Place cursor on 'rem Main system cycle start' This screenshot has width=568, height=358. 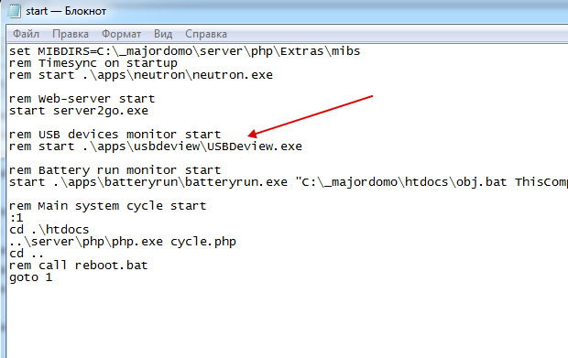(x=107, y=206)
